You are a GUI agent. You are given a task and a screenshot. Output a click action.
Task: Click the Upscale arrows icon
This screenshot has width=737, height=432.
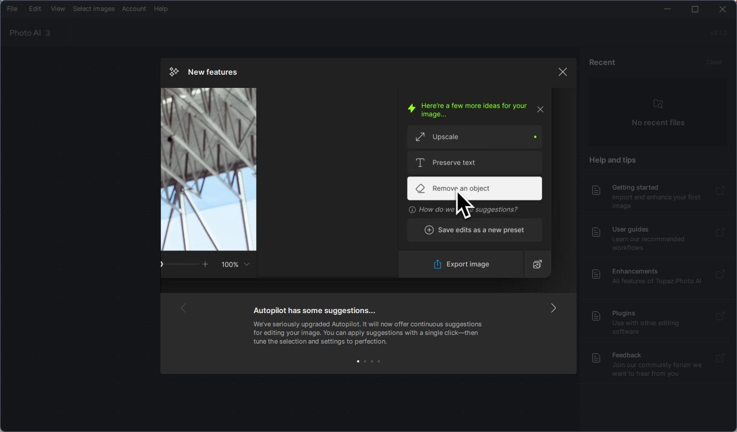click(420, 137)
